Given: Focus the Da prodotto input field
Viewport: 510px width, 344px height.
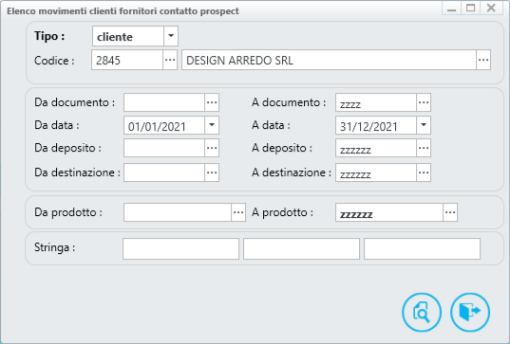Looking at the screenshot, I should coord(178,212).
